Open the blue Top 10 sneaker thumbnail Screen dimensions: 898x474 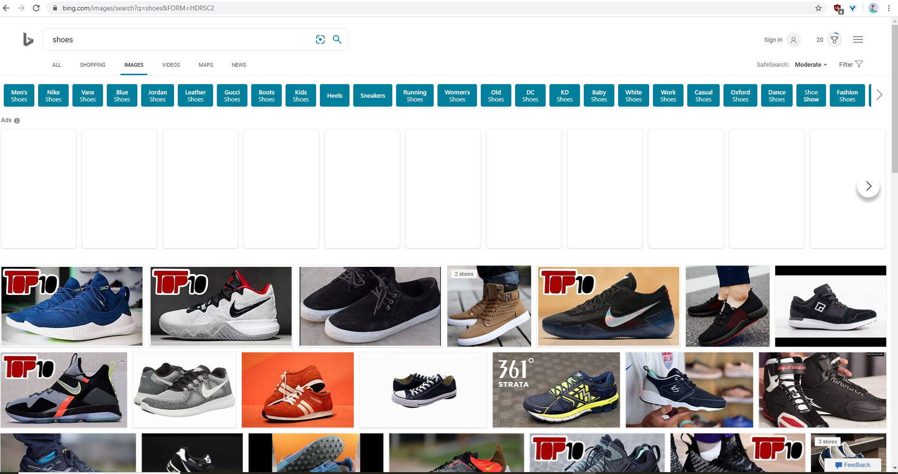coord(72,306)
